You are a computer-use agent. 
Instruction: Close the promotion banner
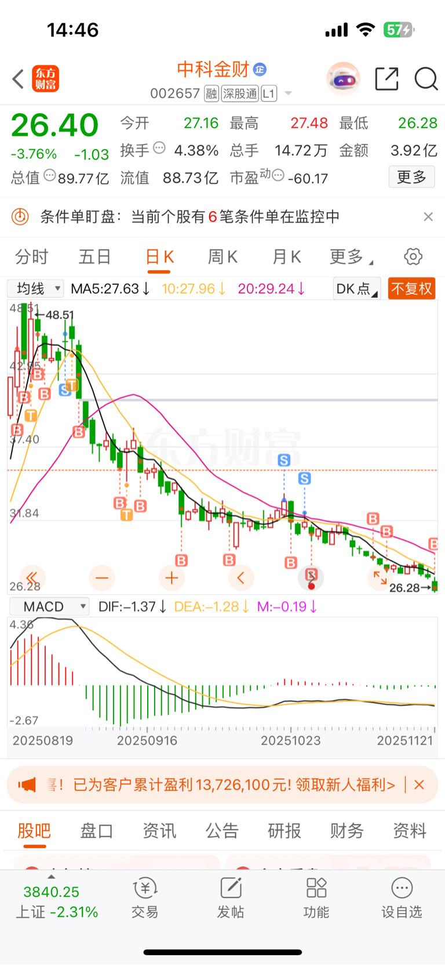420,785
